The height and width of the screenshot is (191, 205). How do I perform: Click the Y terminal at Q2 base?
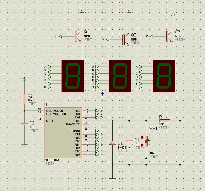(107, 40)
